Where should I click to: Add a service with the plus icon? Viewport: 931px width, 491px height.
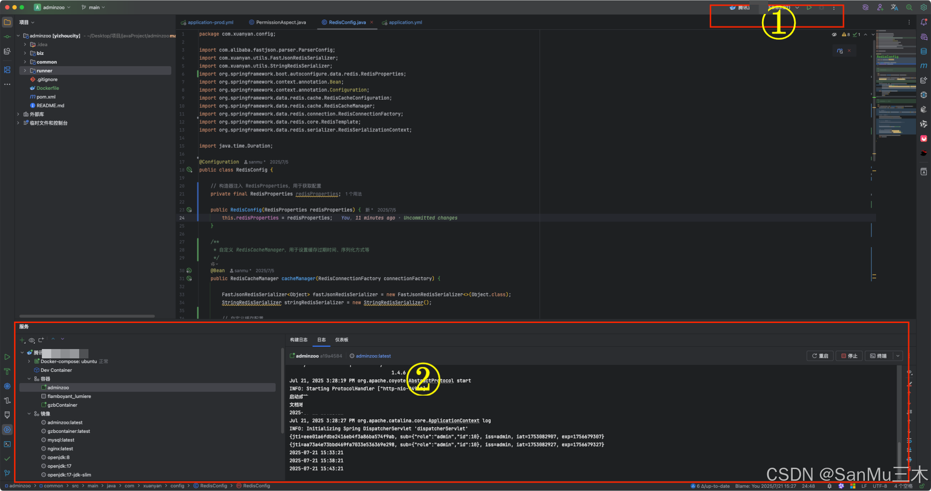[x=22, y=340]
